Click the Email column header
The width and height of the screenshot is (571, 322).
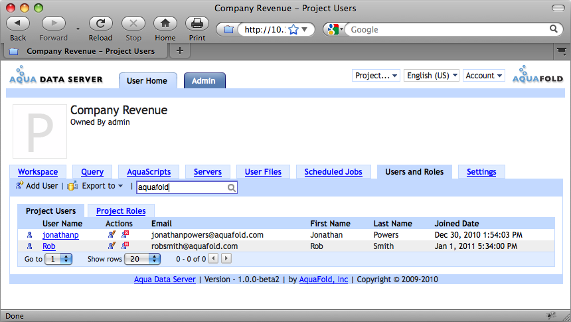point(161,223)
